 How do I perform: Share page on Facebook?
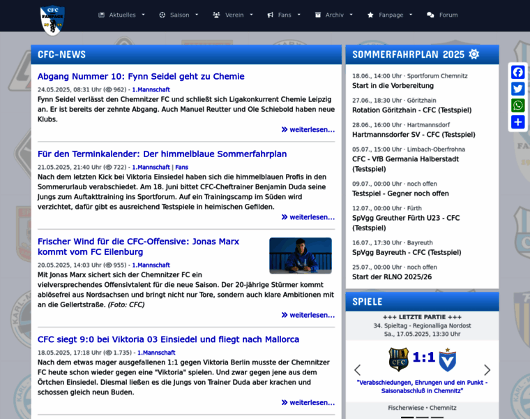(x=518, y=72)
